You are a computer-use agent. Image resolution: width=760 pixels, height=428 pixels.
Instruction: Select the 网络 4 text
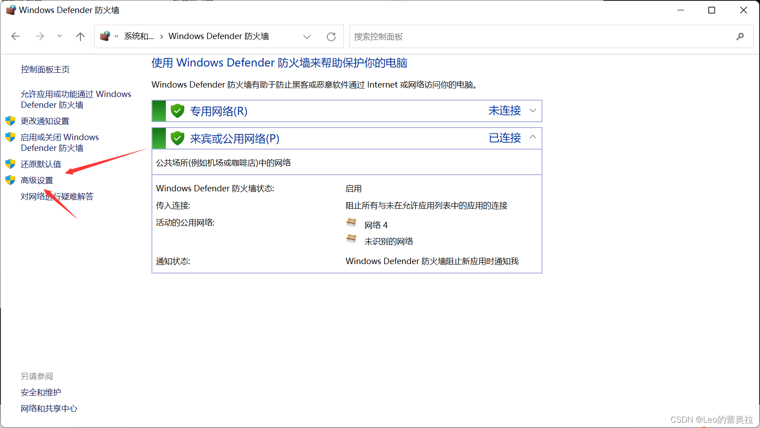[376, 225]
